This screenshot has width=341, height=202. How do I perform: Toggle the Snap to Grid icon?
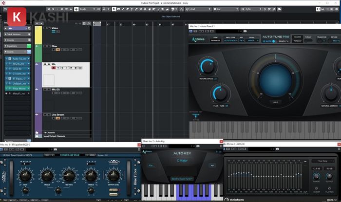pos(187,9)
